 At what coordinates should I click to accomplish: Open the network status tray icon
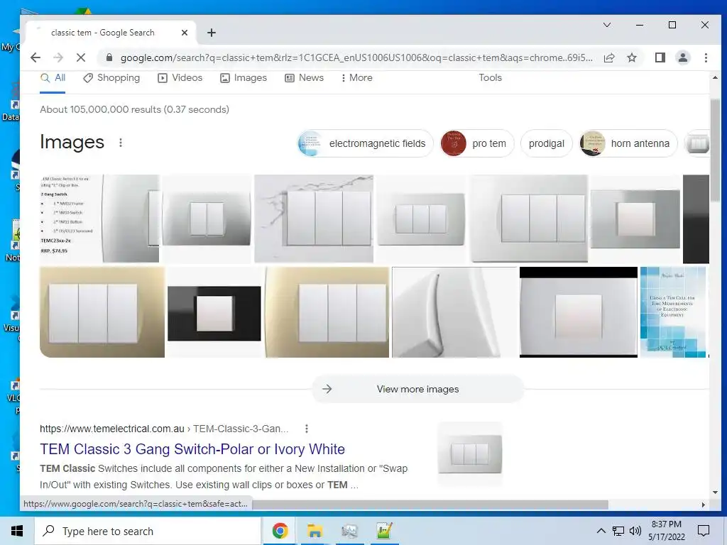tap(618, 531)
